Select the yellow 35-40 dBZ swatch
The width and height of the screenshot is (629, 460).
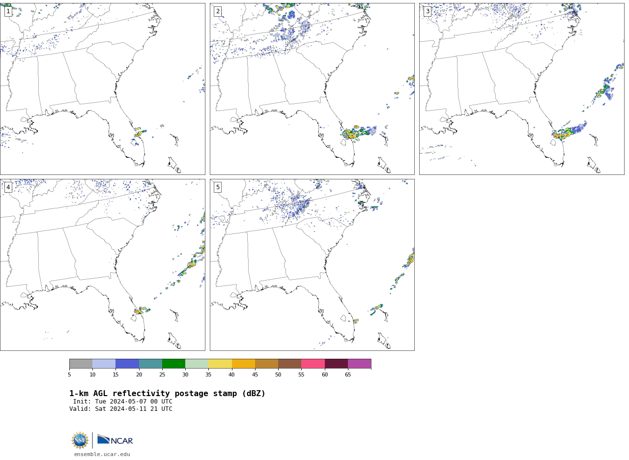pyautogui.click(x=220, y=364)
